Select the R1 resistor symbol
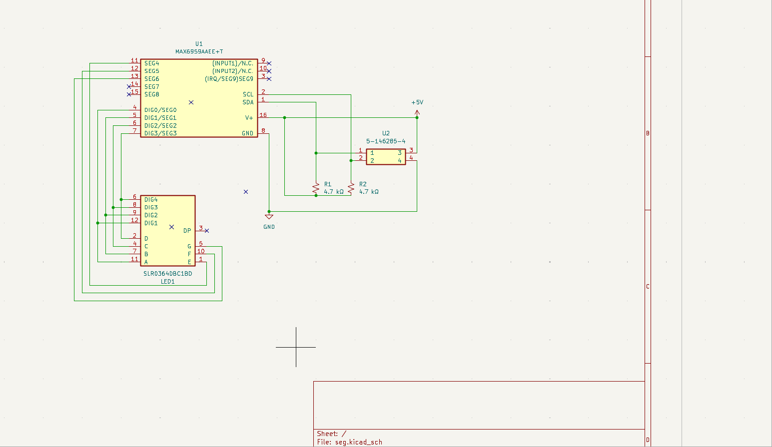This screenshot has height=447, width=772. 316,188
